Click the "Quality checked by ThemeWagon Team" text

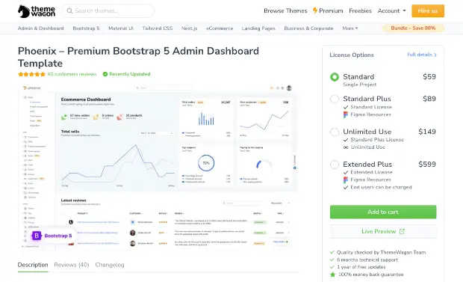point(381,252)
